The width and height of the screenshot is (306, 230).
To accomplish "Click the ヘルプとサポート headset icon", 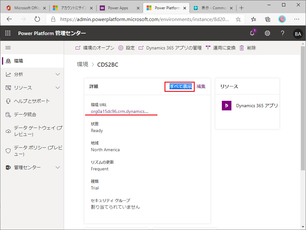I will pos(8,101).
